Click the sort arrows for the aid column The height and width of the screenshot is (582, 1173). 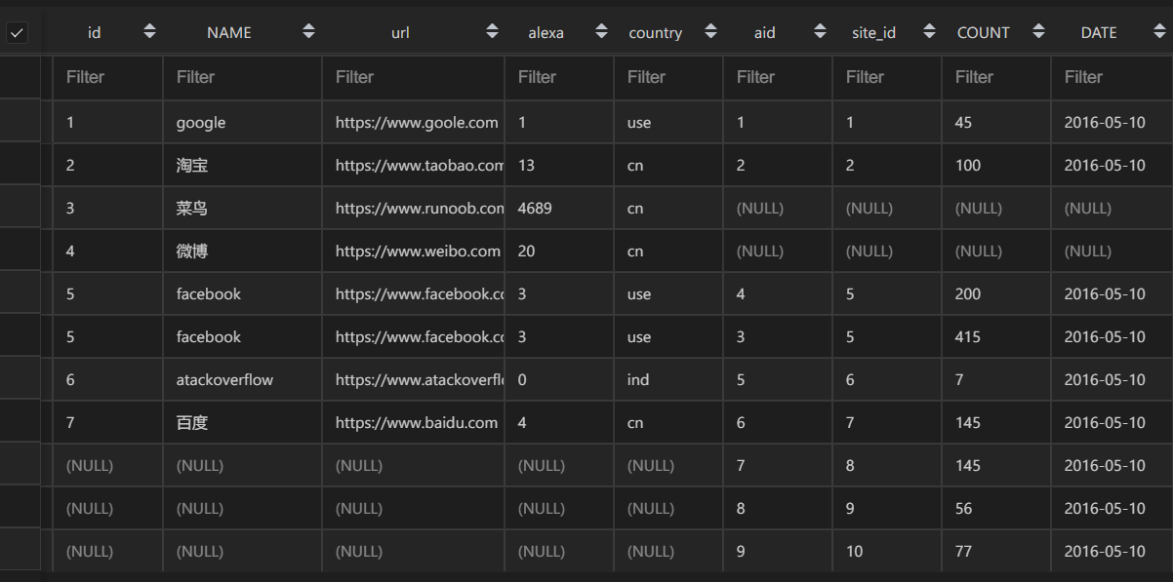[820, 32]
